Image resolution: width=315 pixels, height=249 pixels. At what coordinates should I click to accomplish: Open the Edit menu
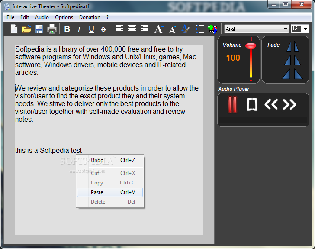25,17
